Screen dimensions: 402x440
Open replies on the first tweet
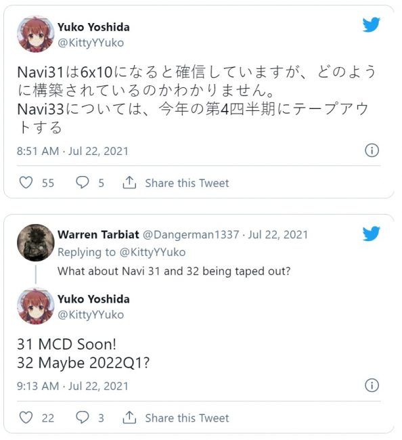pyautogui.click(x=83, y=182)
